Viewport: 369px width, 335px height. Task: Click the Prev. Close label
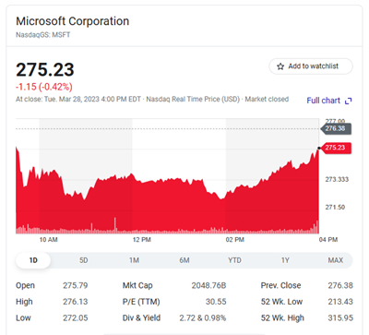pyautogui.click(x=280, y=286)
